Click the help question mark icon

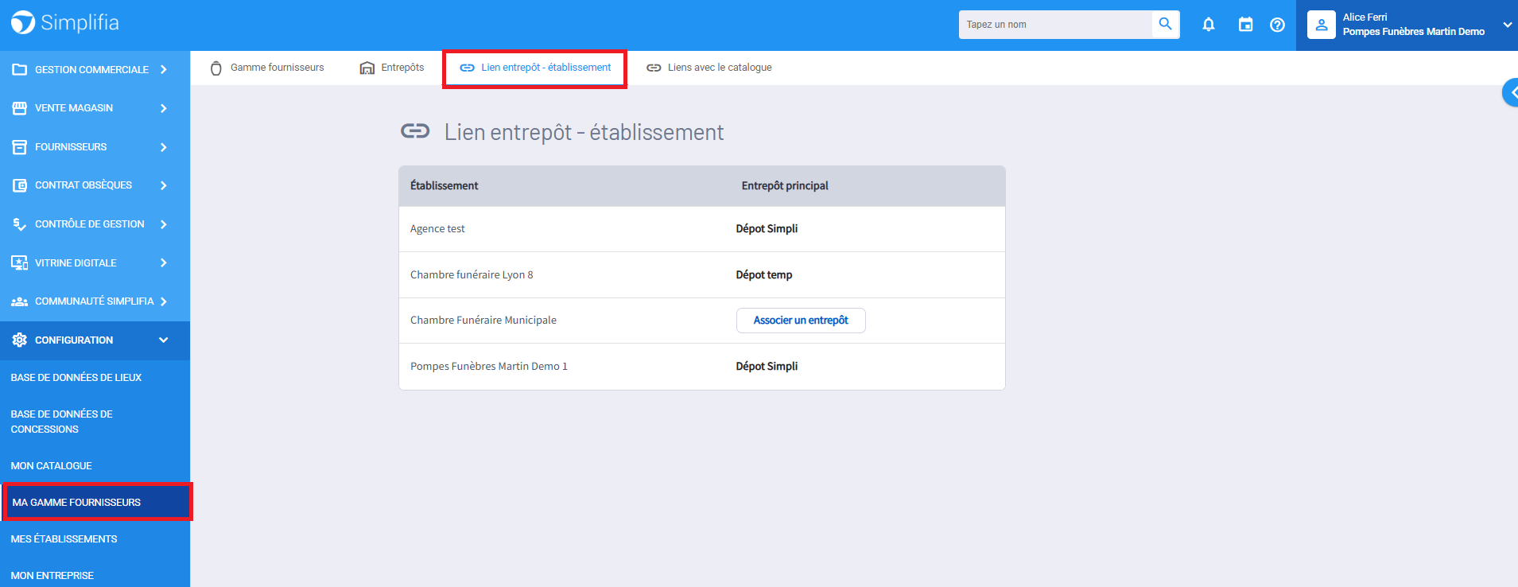[x=1277, y=25]
